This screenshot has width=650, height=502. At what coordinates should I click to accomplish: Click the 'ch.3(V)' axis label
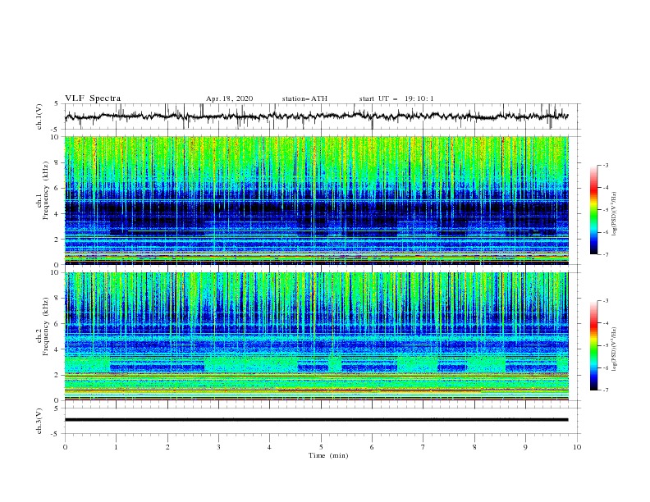[x=39, y=421]
